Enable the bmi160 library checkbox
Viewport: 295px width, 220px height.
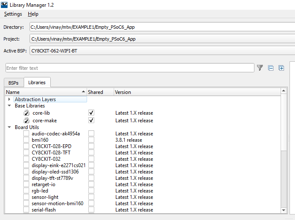(26, 140)
